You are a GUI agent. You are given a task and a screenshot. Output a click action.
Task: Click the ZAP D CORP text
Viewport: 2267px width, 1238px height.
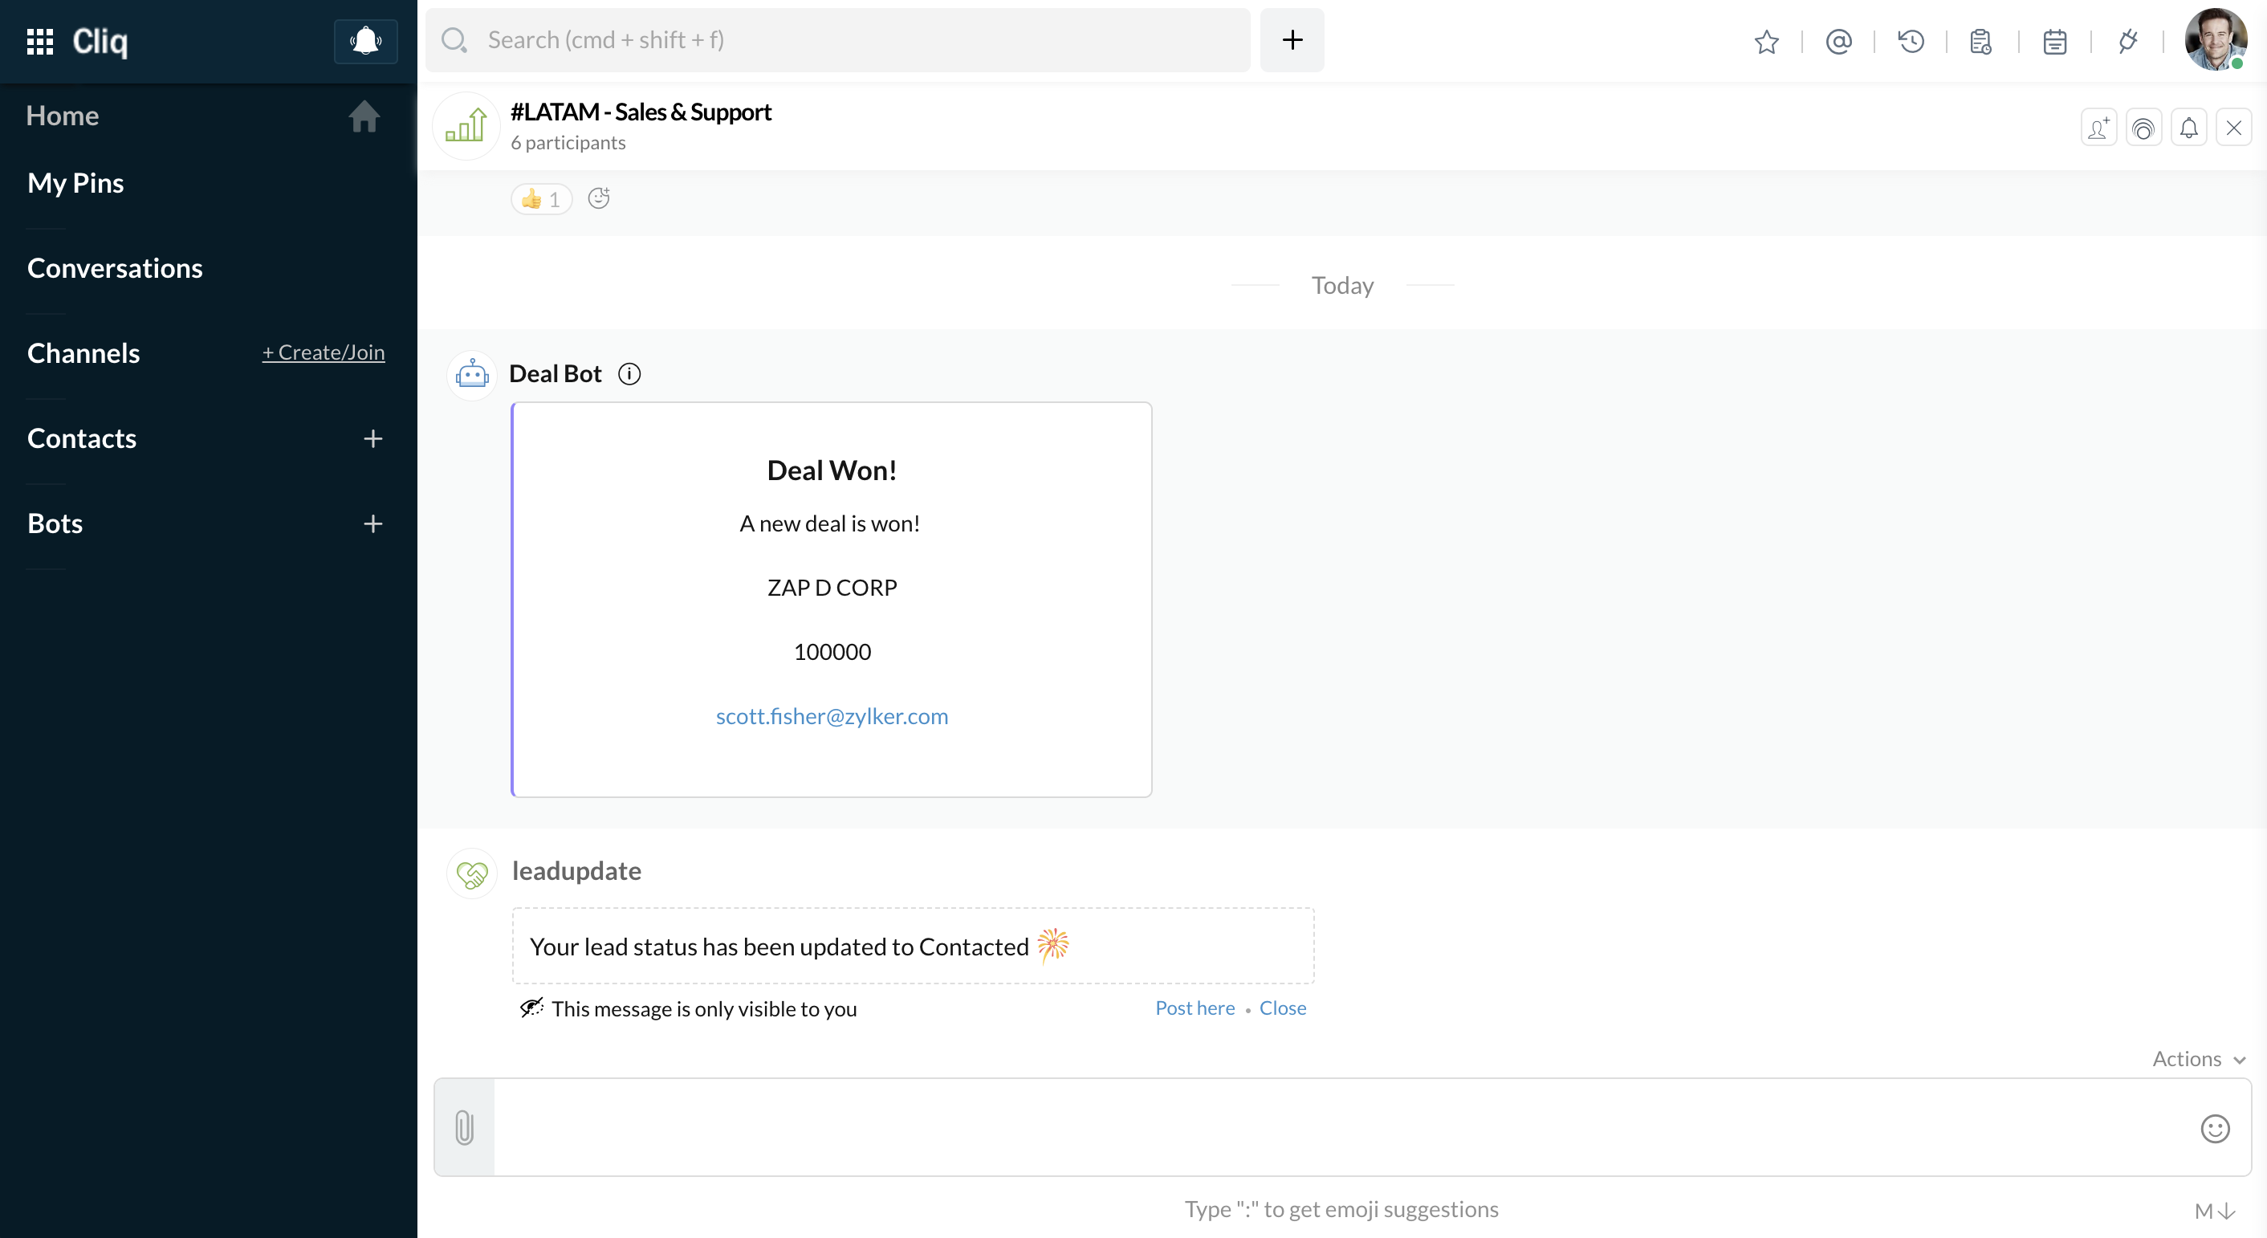tap(832, 587)
